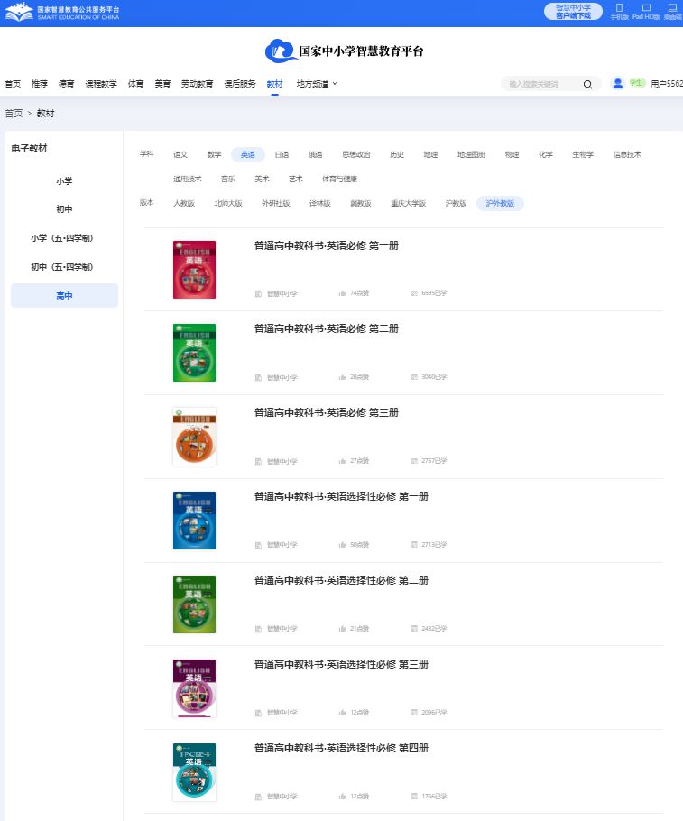Click the learners count icon for 英语必修 第二册
683x821 pixels.
(x=415, y=377)
